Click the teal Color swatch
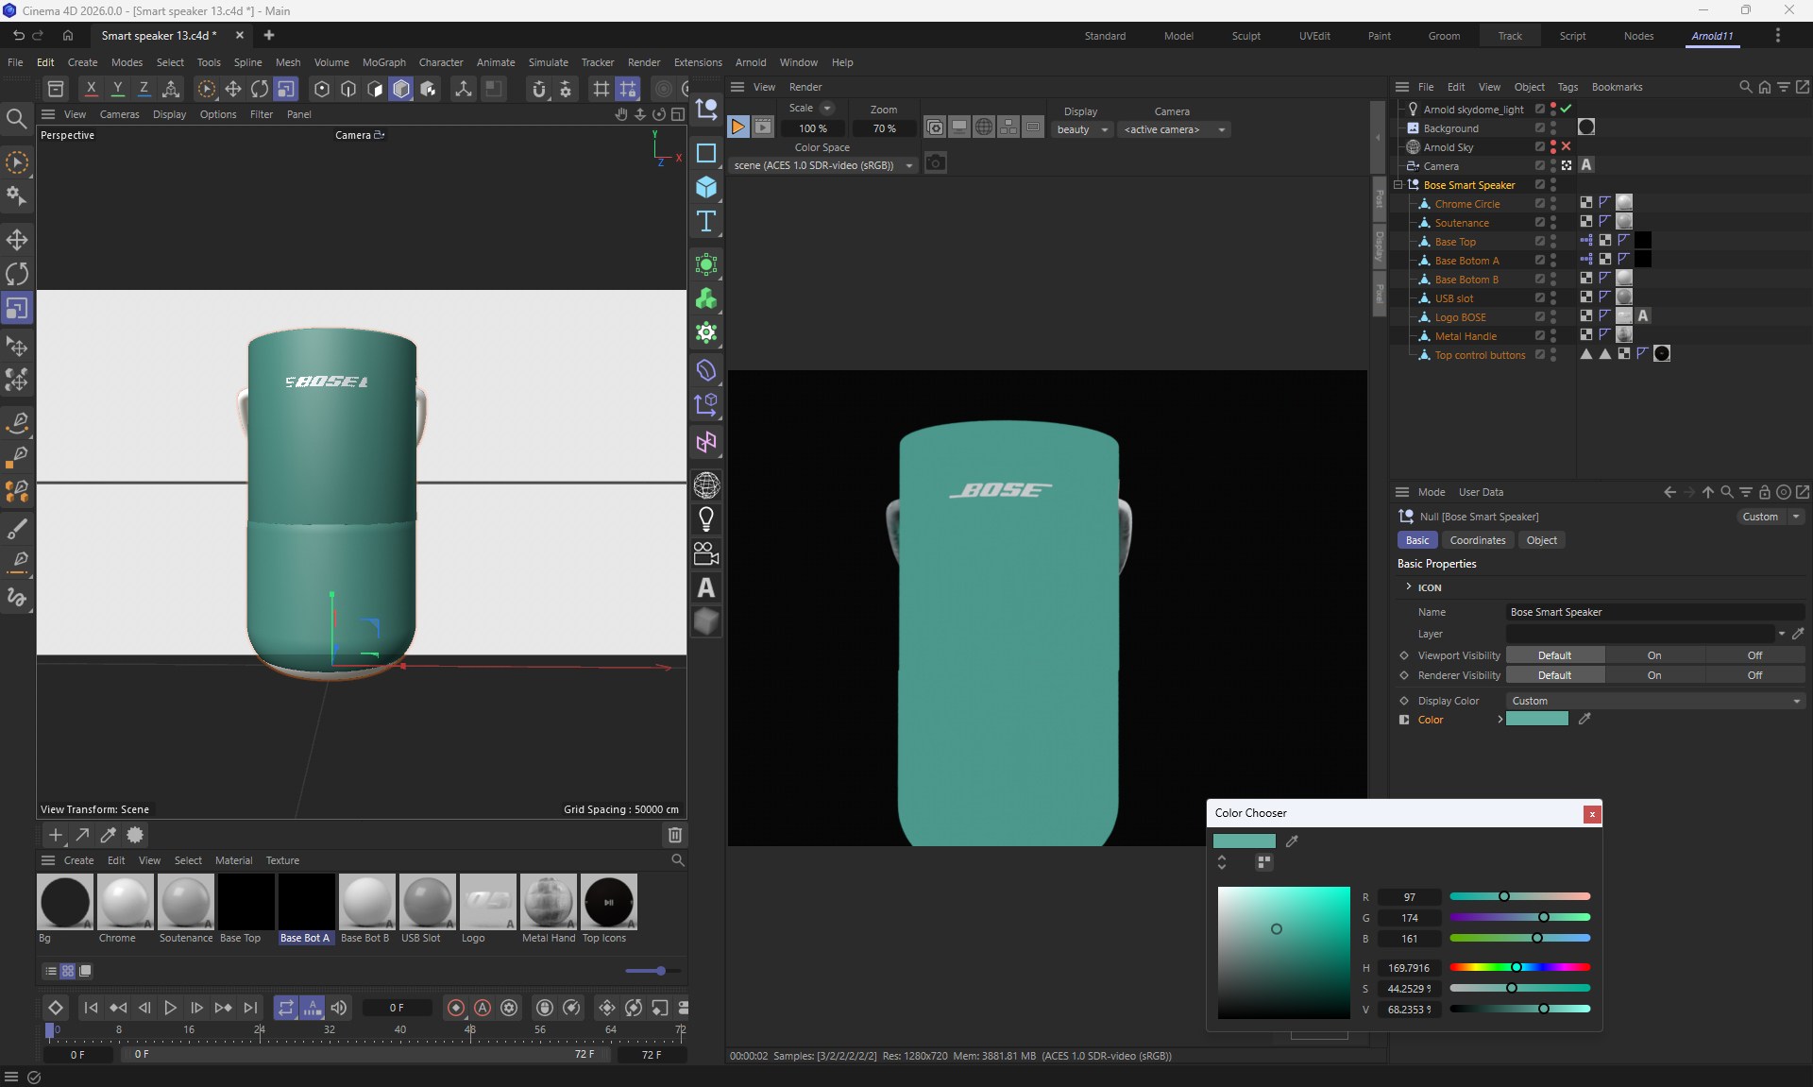Image resolution: width=1813 pixels, height=1087 pixels. [x=1536, y=720]
